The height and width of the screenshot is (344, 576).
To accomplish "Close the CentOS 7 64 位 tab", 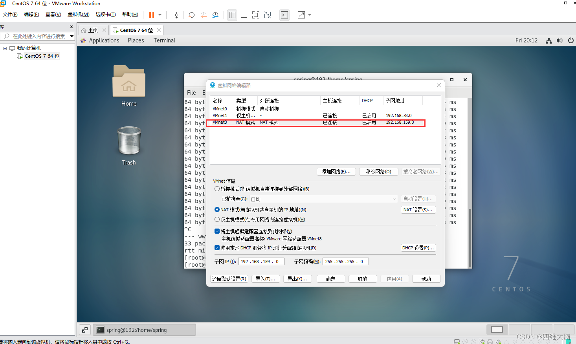I will pyautogui.click(x=159, y=30).
